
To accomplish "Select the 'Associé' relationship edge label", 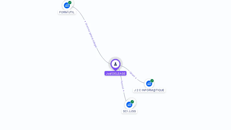I will 122,85.
